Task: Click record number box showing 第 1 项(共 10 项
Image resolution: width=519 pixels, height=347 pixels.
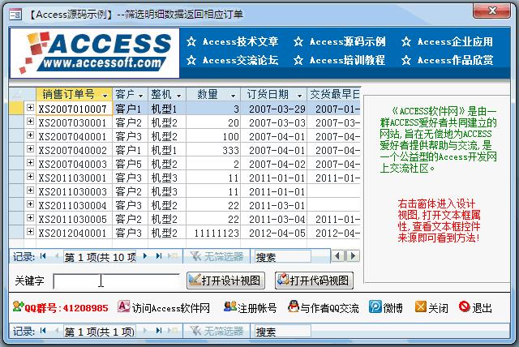Action: pos(100,257)
